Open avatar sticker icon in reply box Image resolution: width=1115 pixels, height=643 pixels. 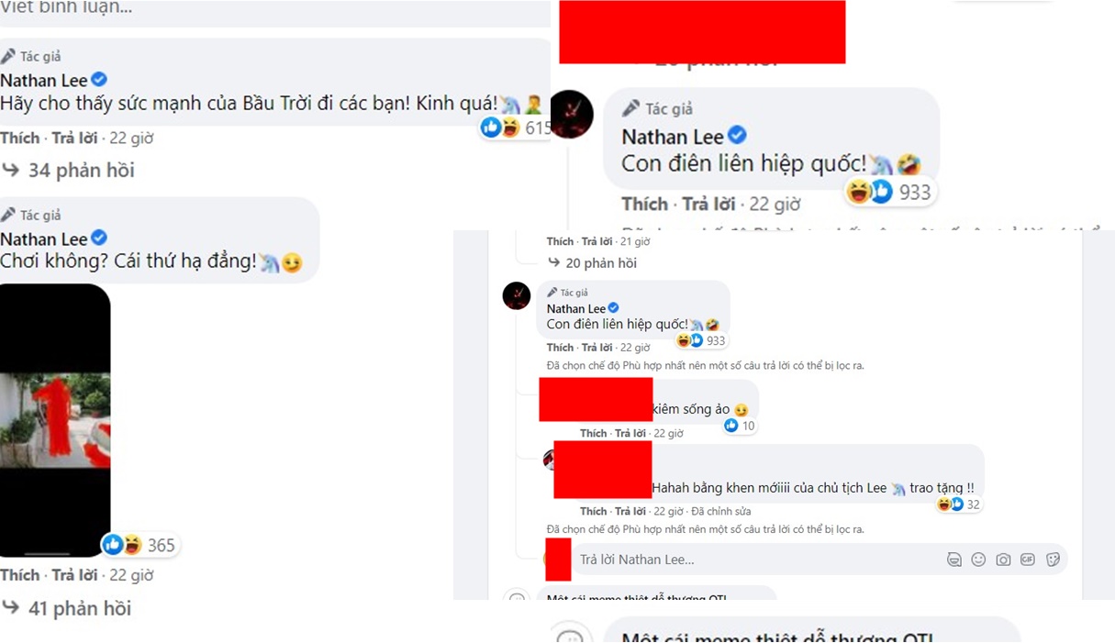pos(953,560)
